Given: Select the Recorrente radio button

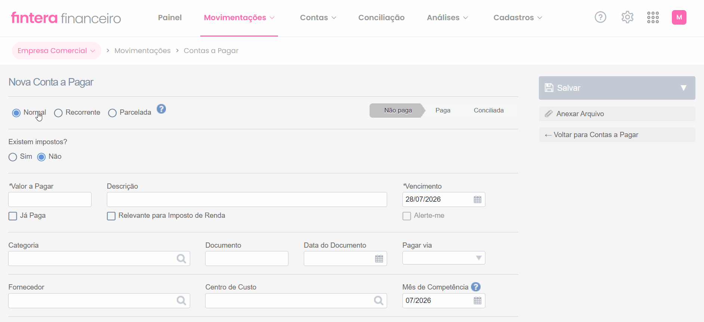Looking at the screenshot, I should (58, 113).
